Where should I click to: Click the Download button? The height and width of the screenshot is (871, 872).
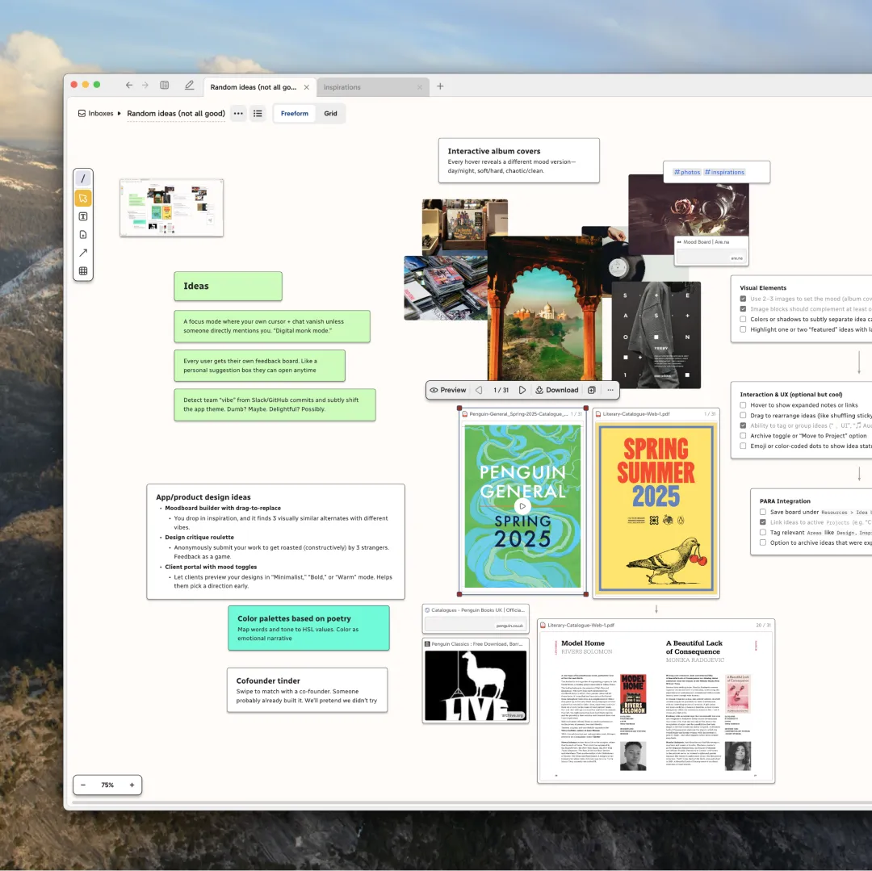tap(556, 390)
